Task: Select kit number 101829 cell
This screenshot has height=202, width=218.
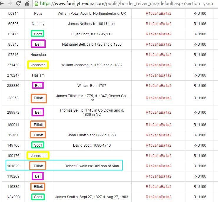Action: (x=13, y=166)
